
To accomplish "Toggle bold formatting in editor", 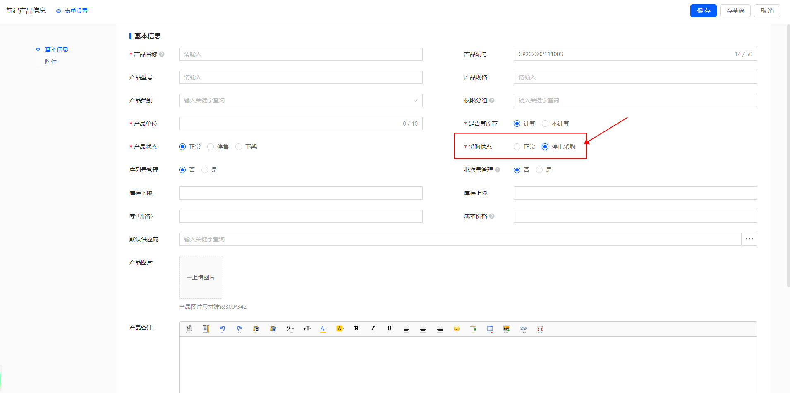I will pos(356,329).
